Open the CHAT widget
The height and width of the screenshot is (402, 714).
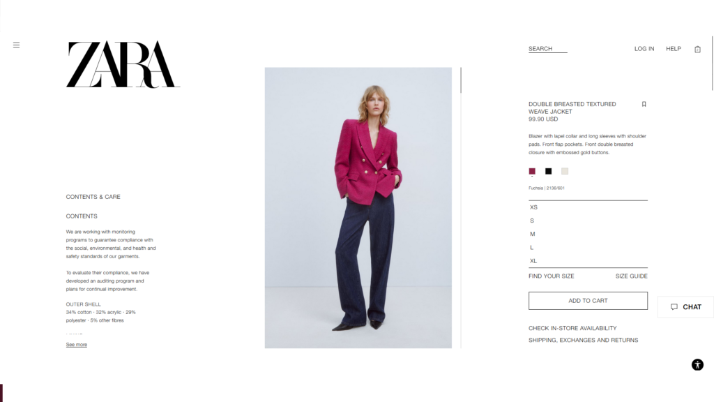point(685,307)
